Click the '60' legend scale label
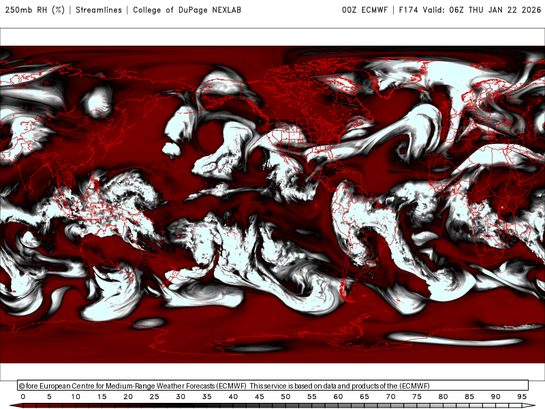545x409 pixels. 338,397
